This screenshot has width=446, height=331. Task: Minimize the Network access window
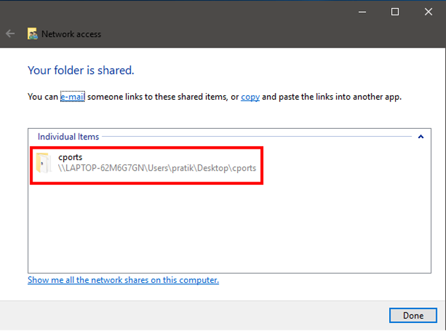click(x=363, y=12)
